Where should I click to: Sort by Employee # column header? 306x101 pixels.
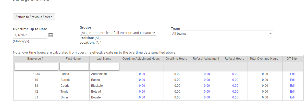[x=35, y=59]
